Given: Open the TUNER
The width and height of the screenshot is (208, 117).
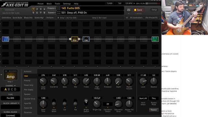Looking at the screenshot, I should tap(110, 4).
